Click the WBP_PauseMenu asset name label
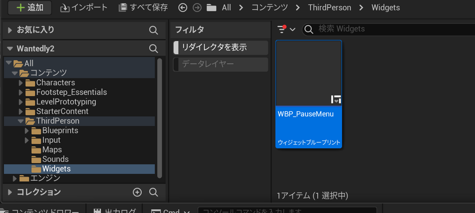The height and width of the screenshot is (213, 475). (306, 114)
